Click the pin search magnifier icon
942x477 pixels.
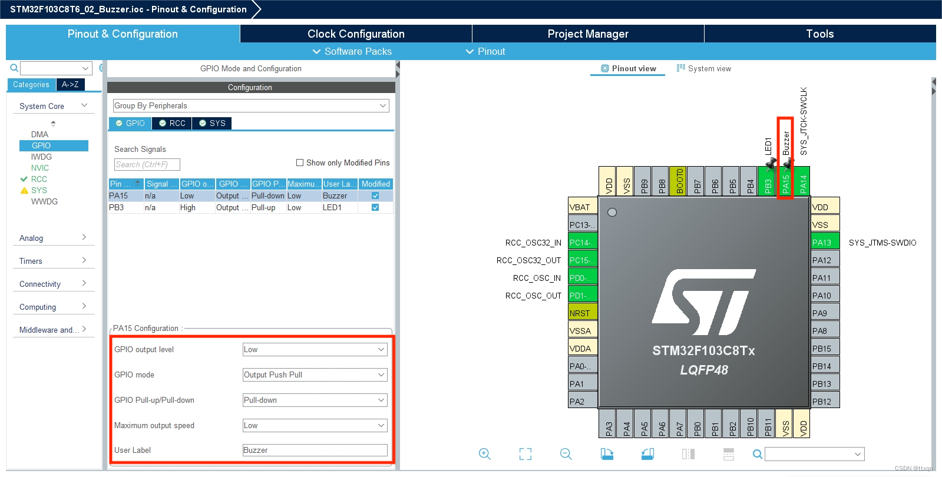pyautogui.click(x=758, y=454)
